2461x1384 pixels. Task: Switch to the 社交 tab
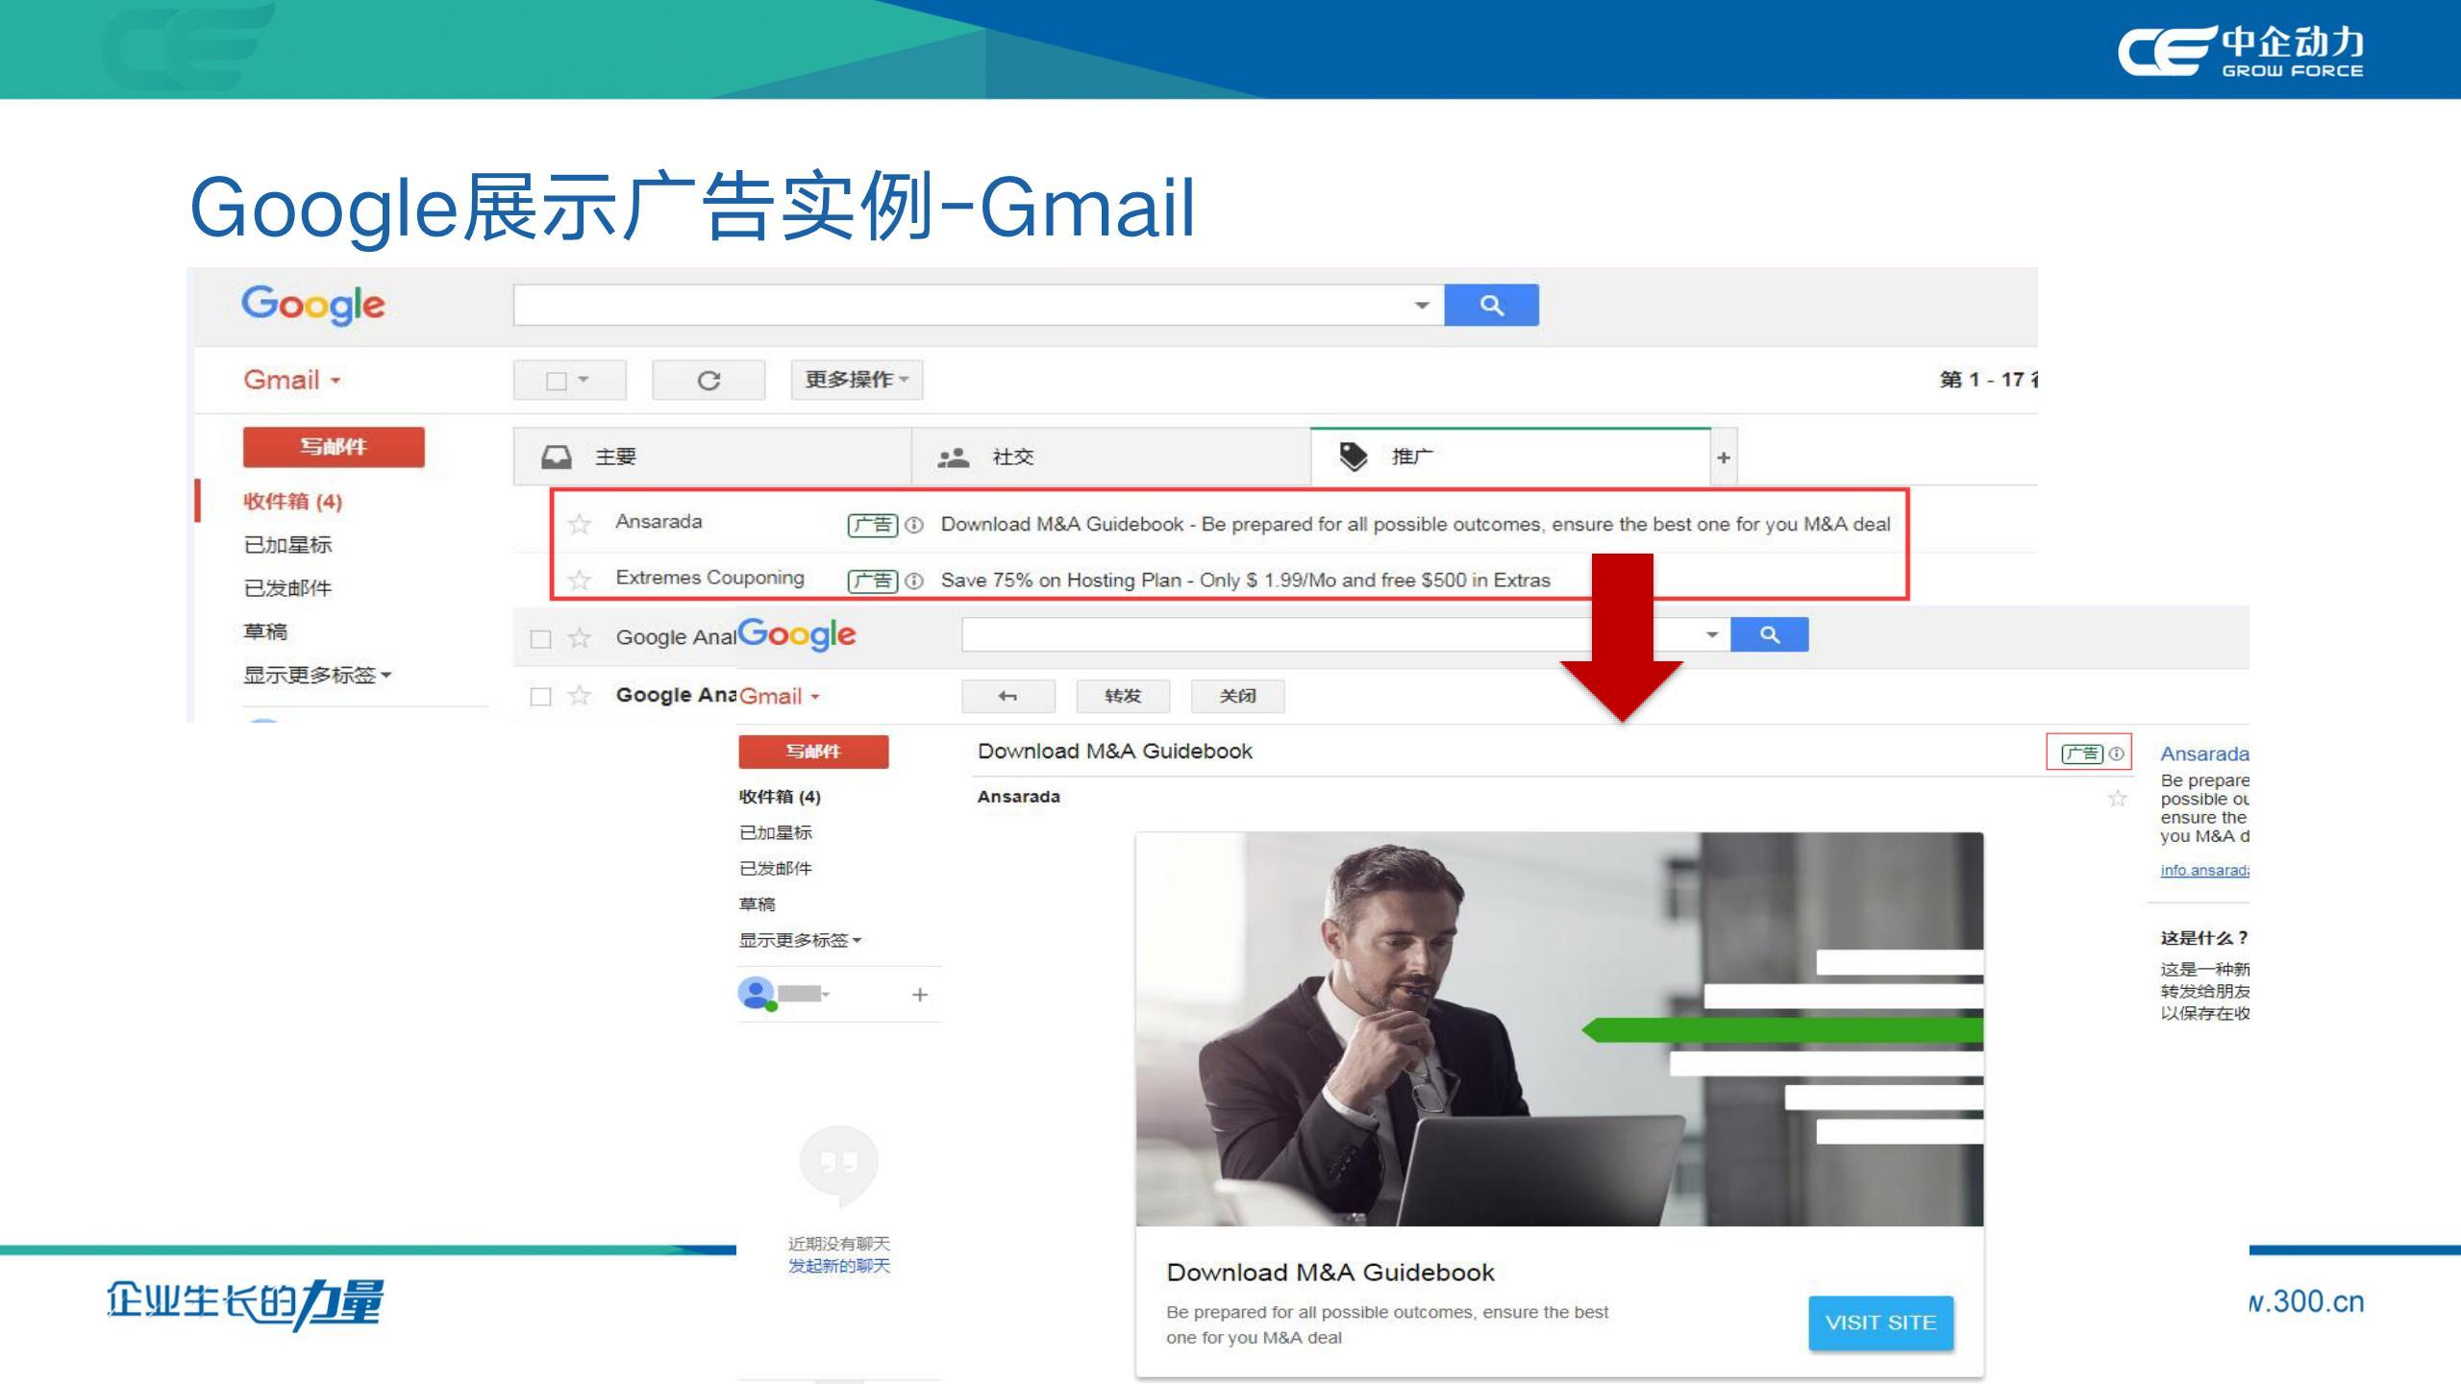[1110, 457]
